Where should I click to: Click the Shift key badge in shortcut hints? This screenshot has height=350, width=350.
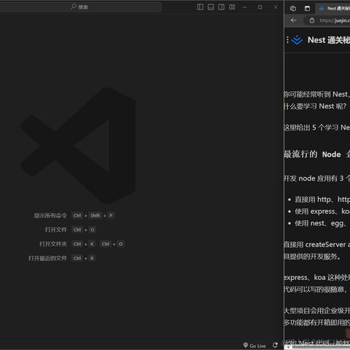pos(95,216)
